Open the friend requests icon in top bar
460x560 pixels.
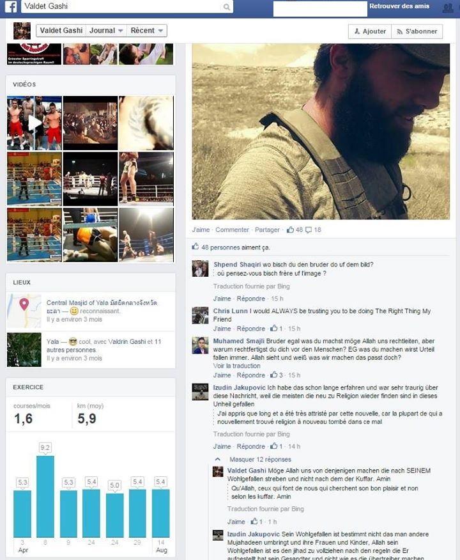[x=447, y=8]
